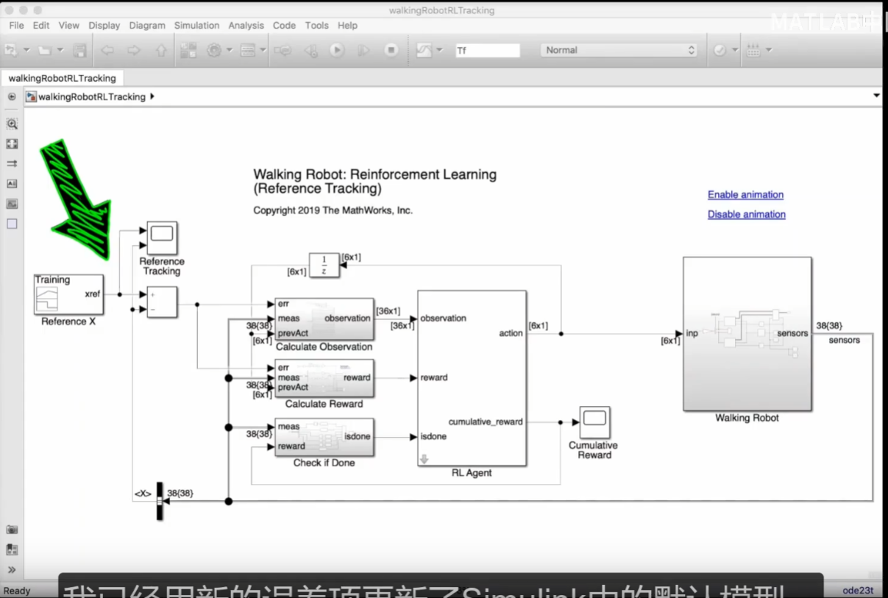Click the middle bottom-left palette icon

coord(12,549)
